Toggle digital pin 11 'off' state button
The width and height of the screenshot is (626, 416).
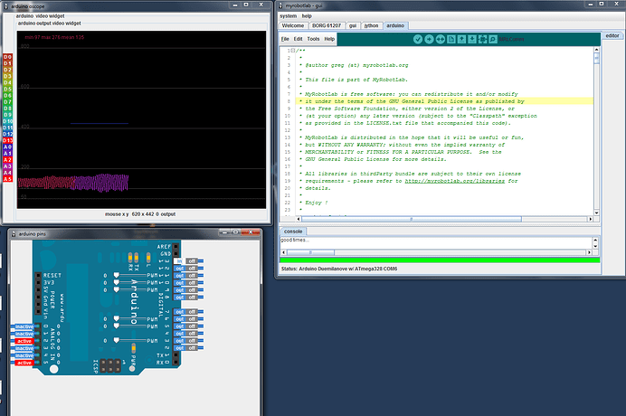[x=192, y=276]
